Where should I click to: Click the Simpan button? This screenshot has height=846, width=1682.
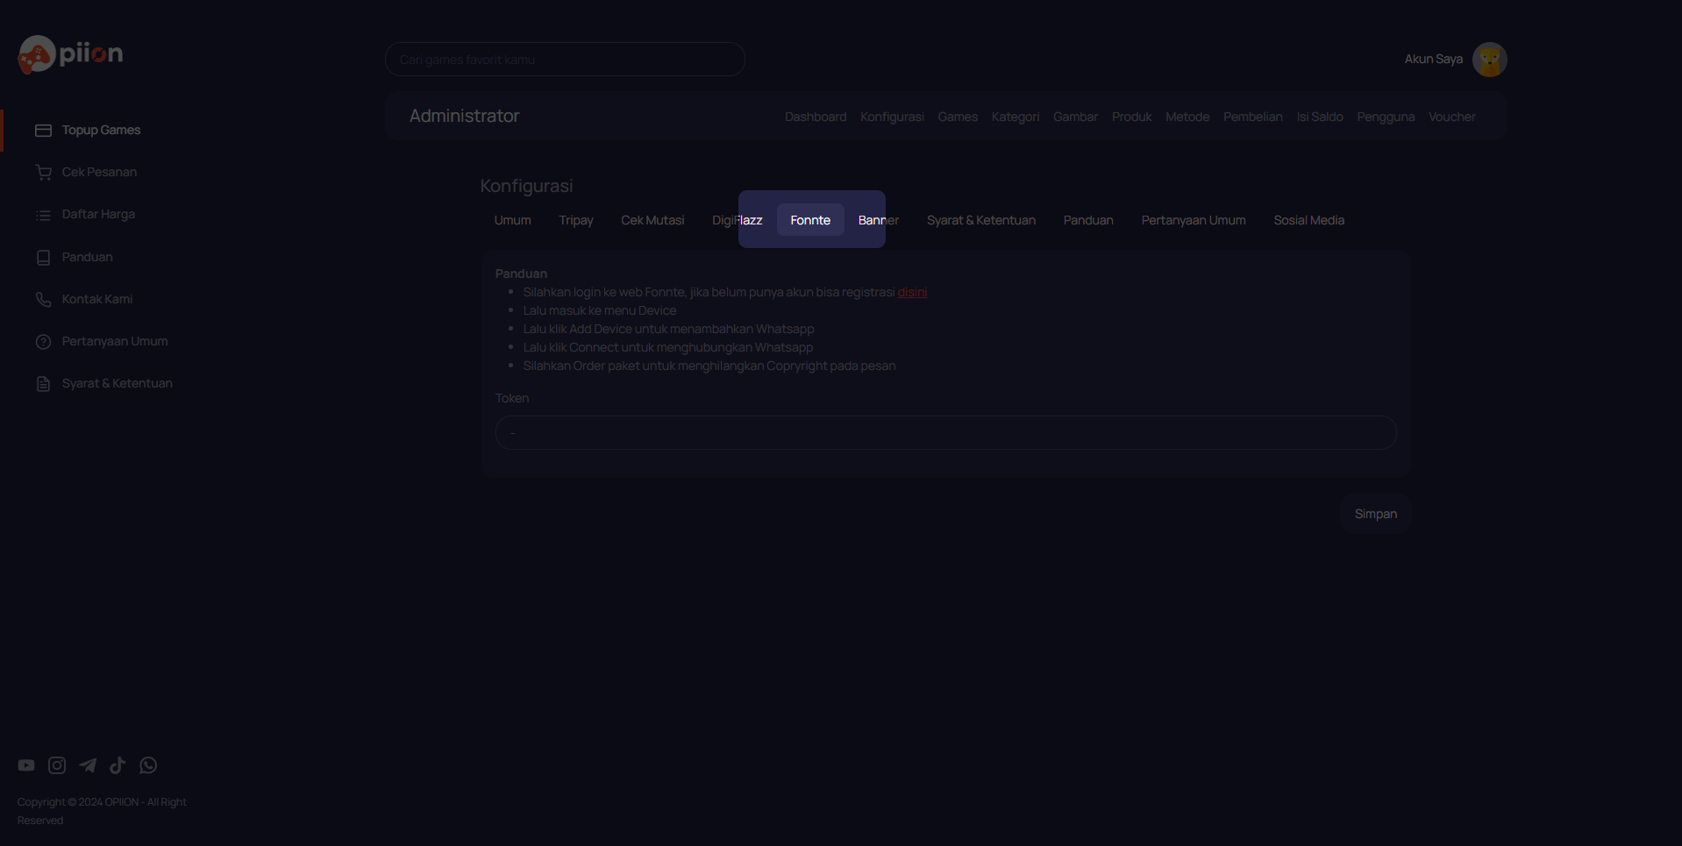(x=1376, y=514)
